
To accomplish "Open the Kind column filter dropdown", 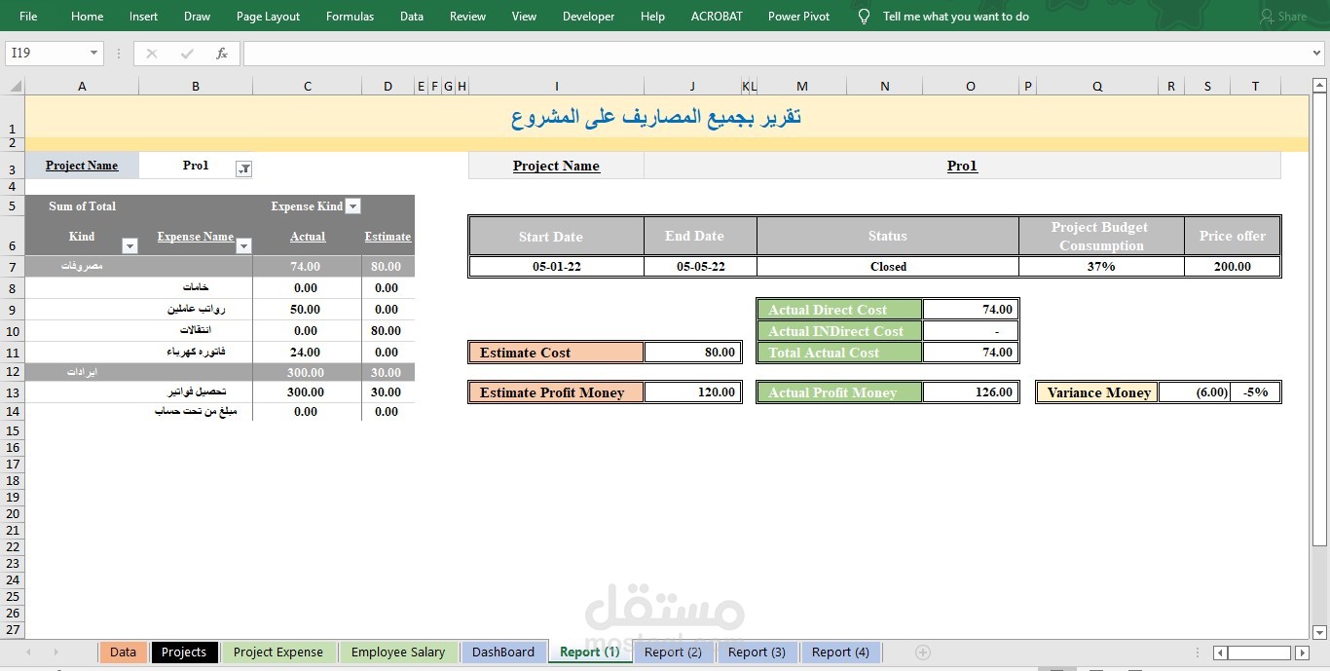I will pyautogui.click(x=129, y=245).
